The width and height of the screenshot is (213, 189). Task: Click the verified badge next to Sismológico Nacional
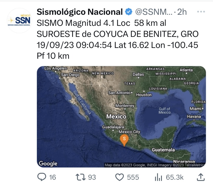tap(128, 12)
